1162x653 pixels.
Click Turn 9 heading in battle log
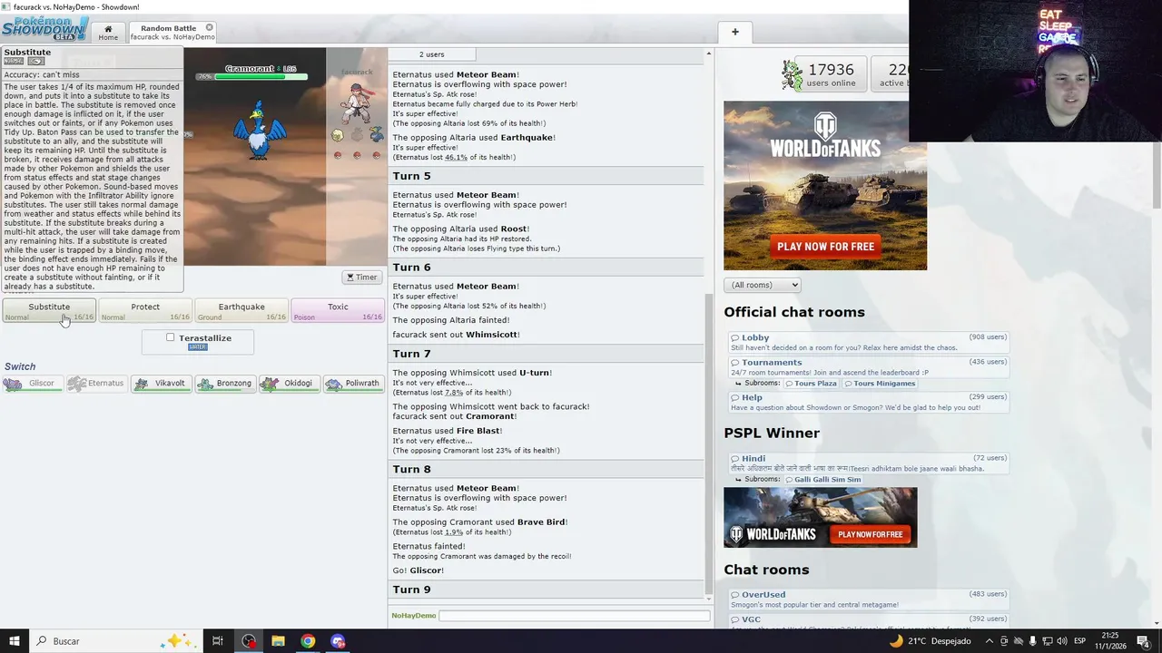tap(412, 590)
